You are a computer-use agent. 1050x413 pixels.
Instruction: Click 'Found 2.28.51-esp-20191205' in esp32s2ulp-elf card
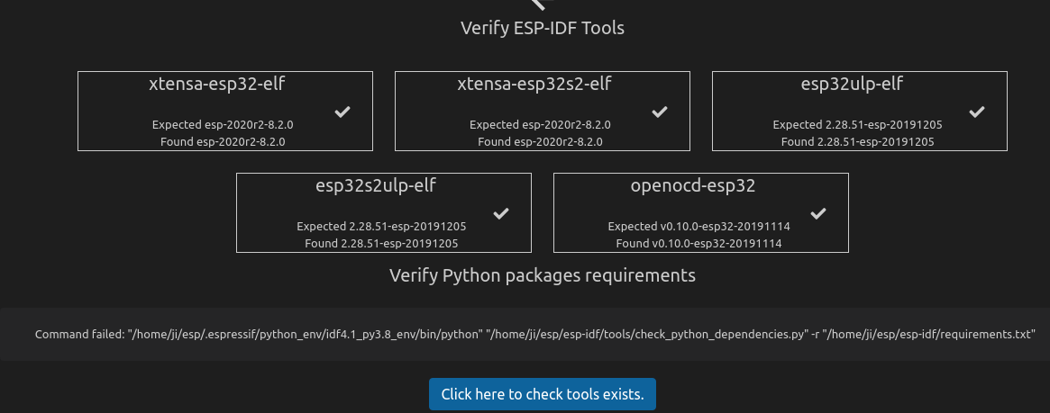(382, 243)
